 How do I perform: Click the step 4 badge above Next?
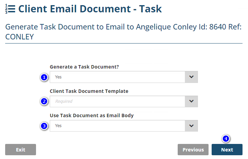tap(226, 139)
